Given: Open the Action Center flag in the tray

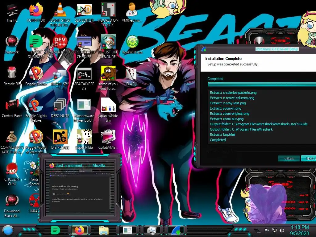Looking at the screenshot, I should point(267,230).
